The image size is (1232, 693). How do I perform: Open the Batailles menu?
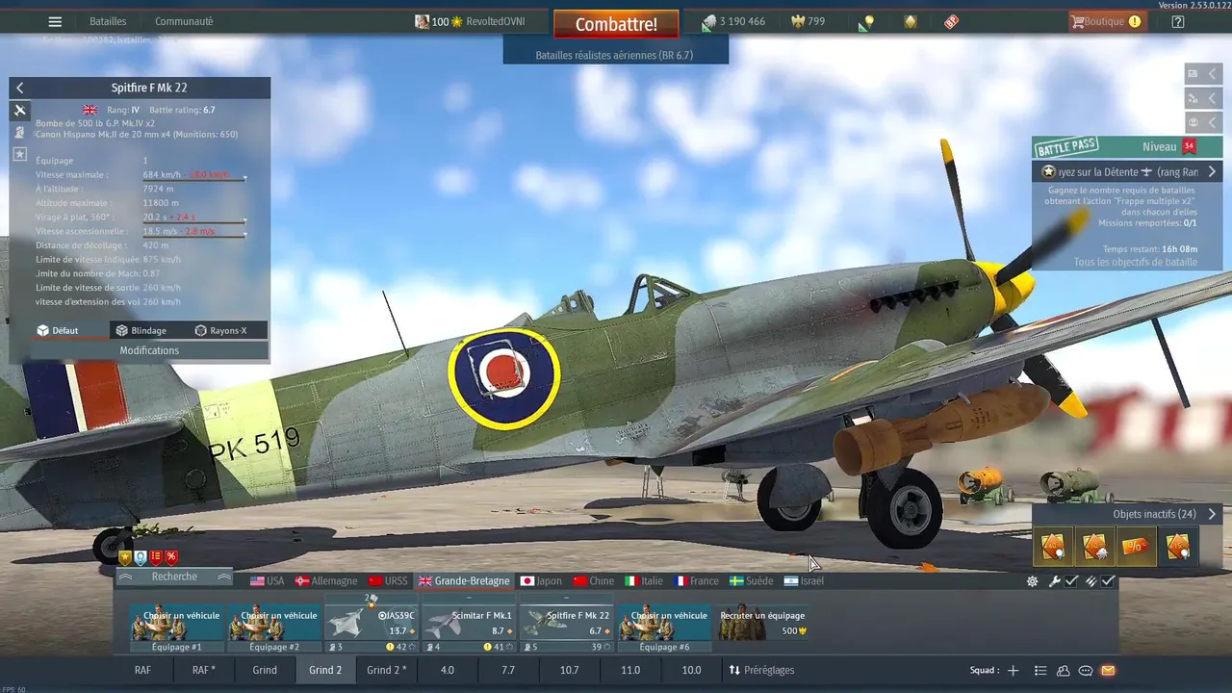pos(108,21)
